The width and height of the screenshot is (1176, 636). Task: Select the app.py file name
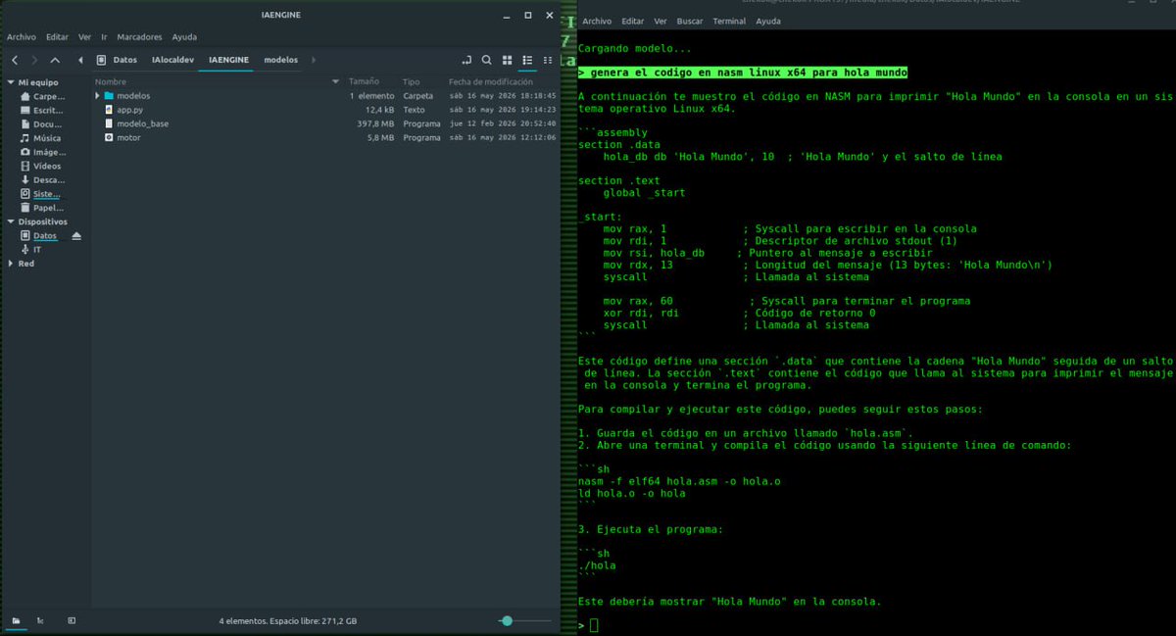(129, 110)
